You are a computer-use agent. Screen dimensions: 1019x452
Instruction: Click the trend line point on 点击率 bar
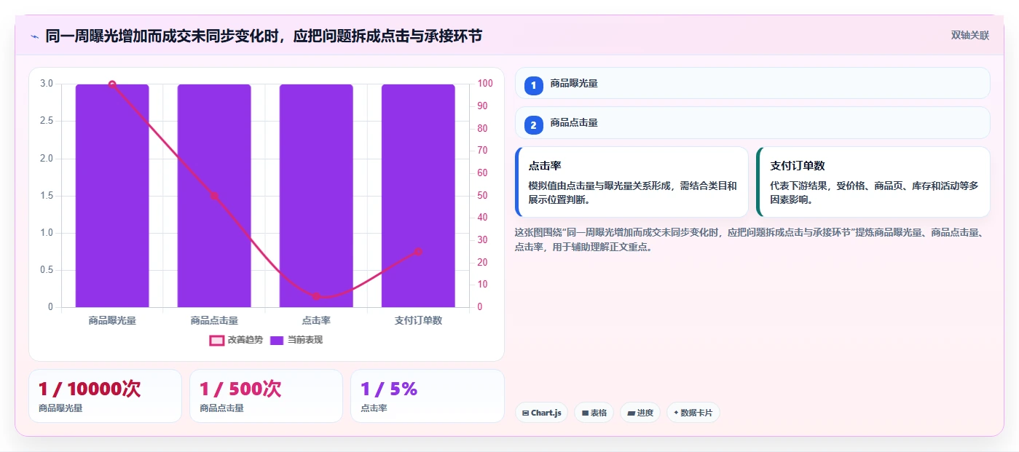(x=316, y=296)
